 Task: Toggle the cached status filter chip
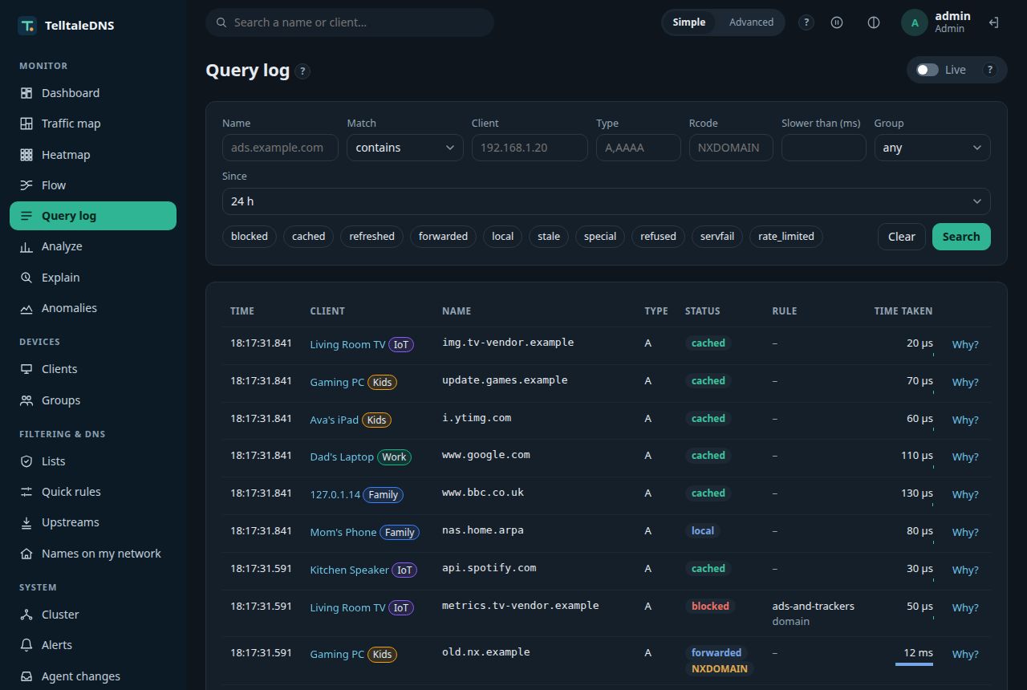point(309,237)
